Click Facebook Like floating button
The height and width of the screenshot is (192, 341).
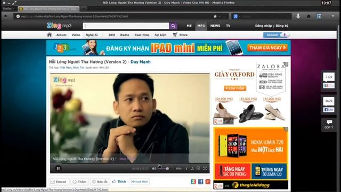pyautogui.click(x=329, y=110)
